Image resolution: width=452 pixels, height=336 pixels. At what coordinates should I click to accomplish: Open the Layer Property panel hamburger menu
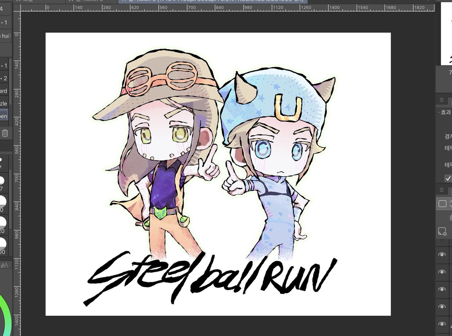coord(441,100)
